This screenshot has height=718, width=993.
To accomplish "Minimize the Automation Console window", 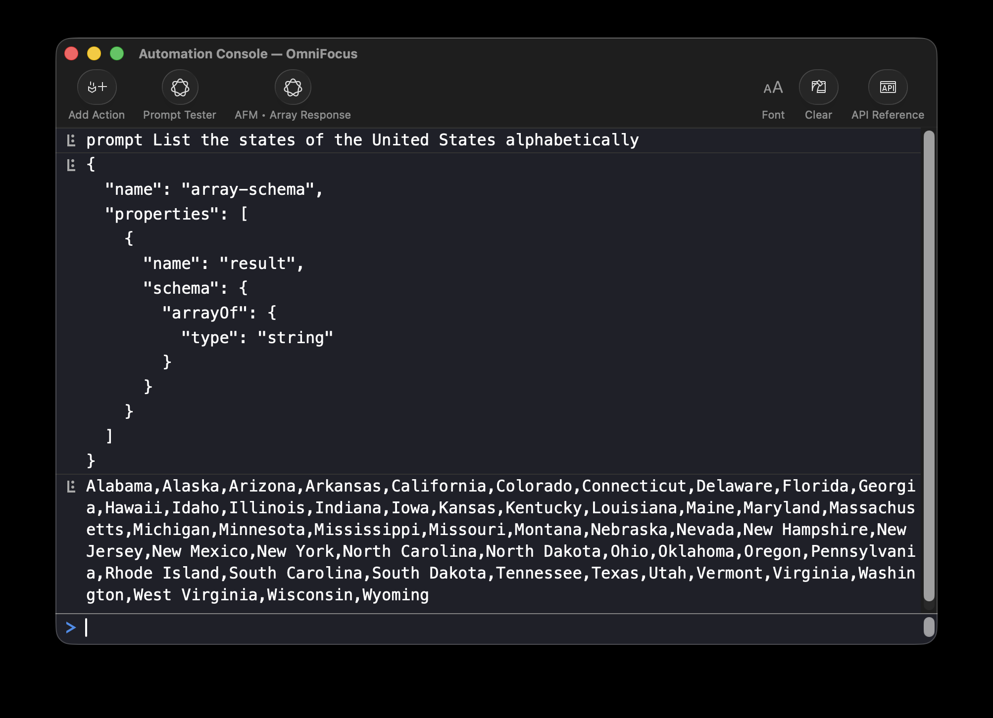I will 94,53.
